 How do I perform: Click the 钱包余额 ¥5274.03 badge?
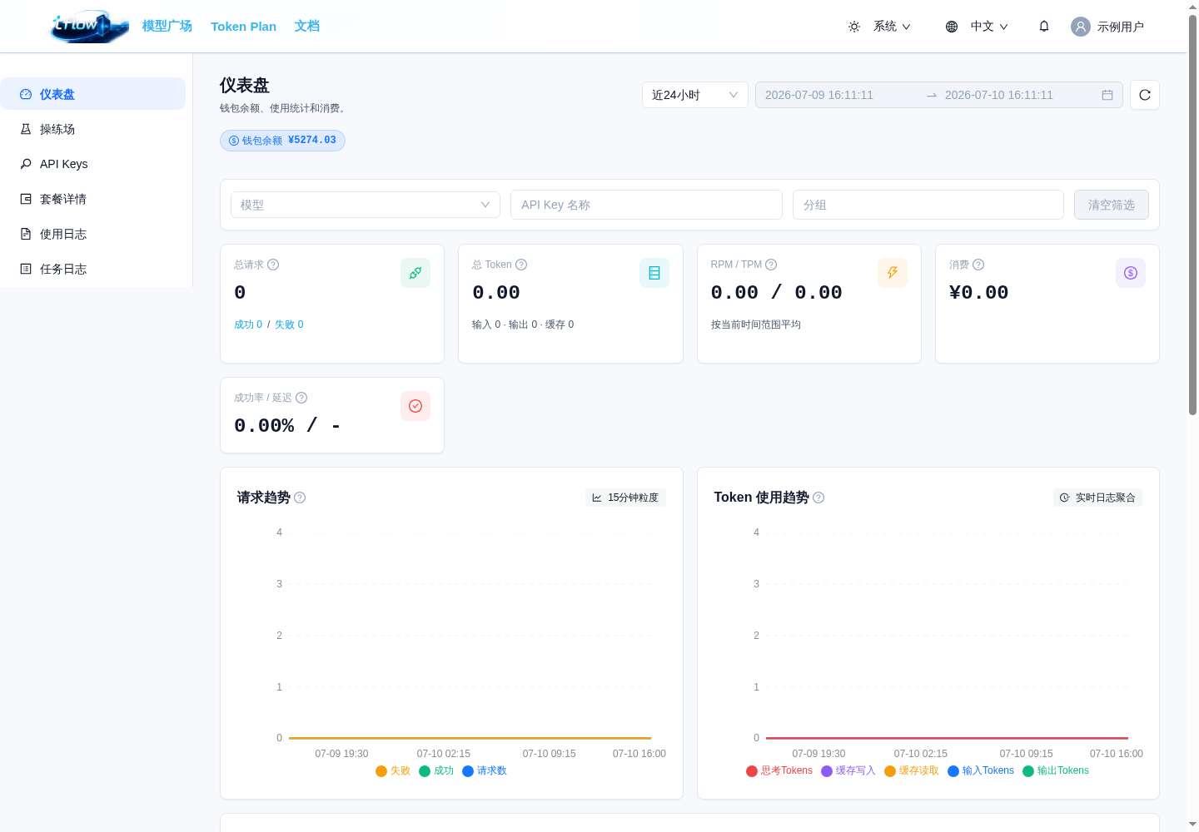pos(282,141)
